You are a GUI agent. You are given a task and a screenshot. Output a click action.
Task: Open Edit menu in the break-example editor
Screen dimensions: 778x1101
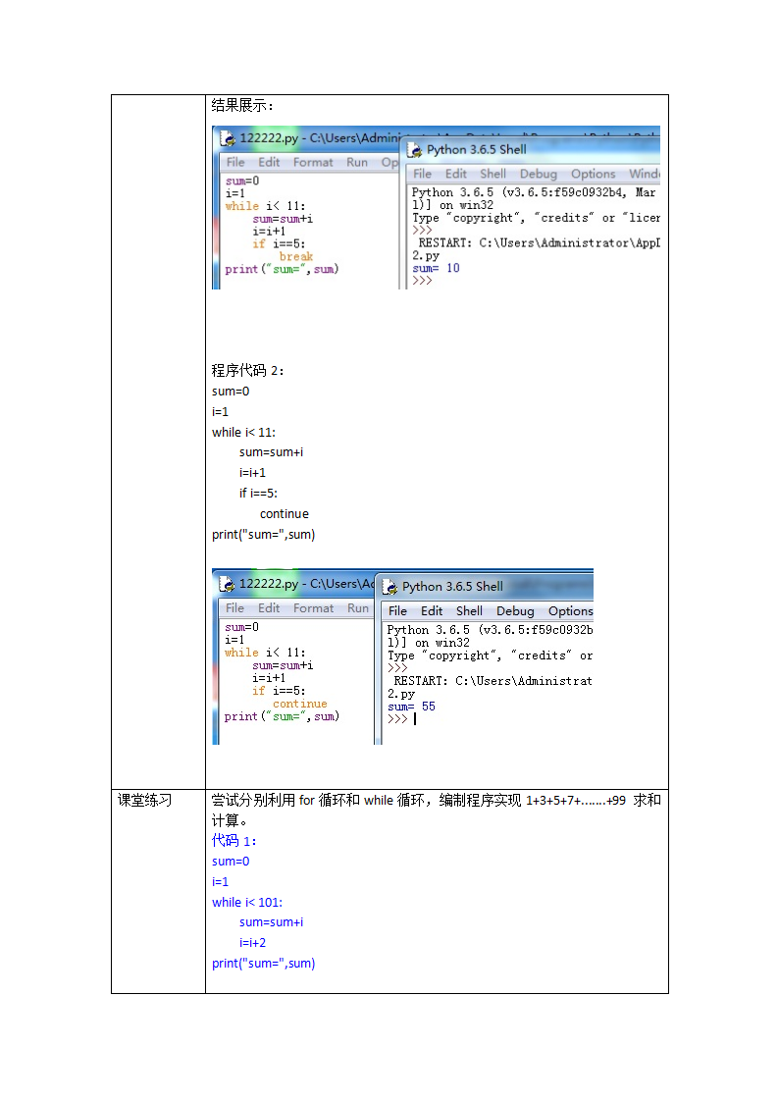click(x=269, y=162)
